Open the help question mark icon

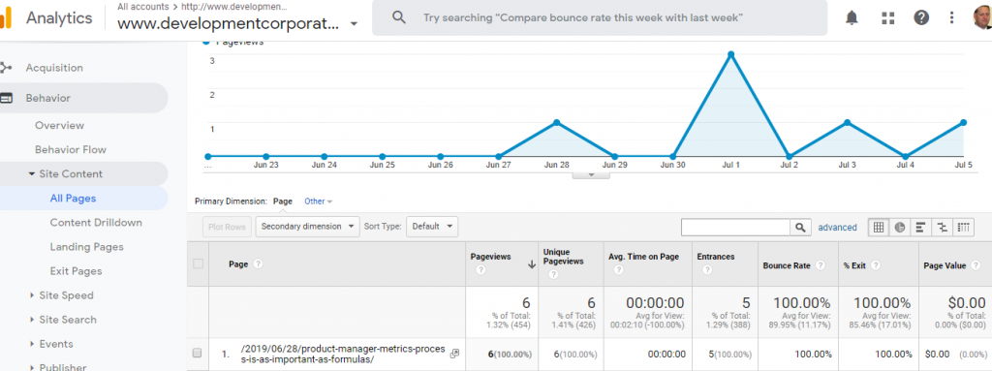921,17
